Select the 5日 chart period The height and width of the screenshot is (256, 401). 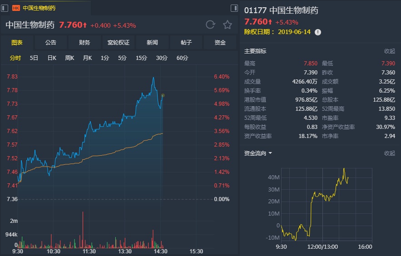click(34, 58)
